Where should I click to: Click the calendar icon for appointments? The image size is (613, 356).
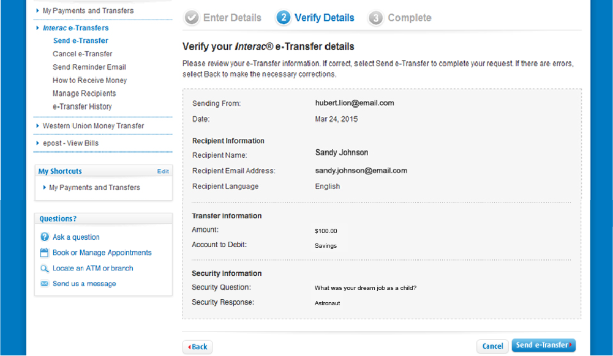coord(45,253)
